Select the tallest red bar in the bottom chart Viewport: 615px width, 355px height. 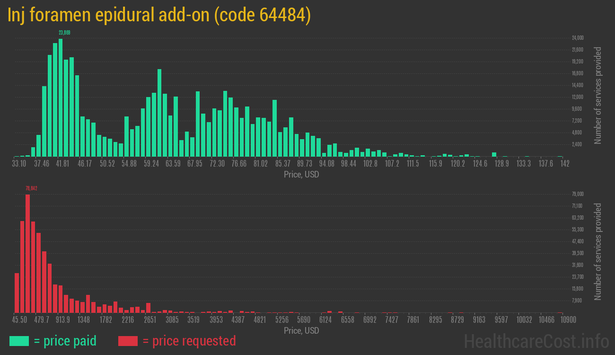coord(27,253)
